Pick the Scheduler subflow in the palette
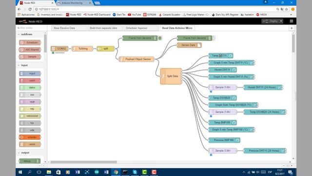The height and width of the screenshot is (176, 312). (x=30, y=43)
